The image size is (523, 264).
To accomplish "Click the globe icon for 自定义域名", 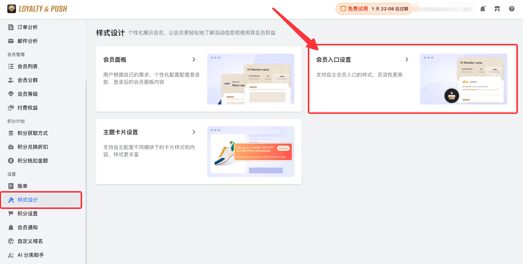I will coord(11,241).
